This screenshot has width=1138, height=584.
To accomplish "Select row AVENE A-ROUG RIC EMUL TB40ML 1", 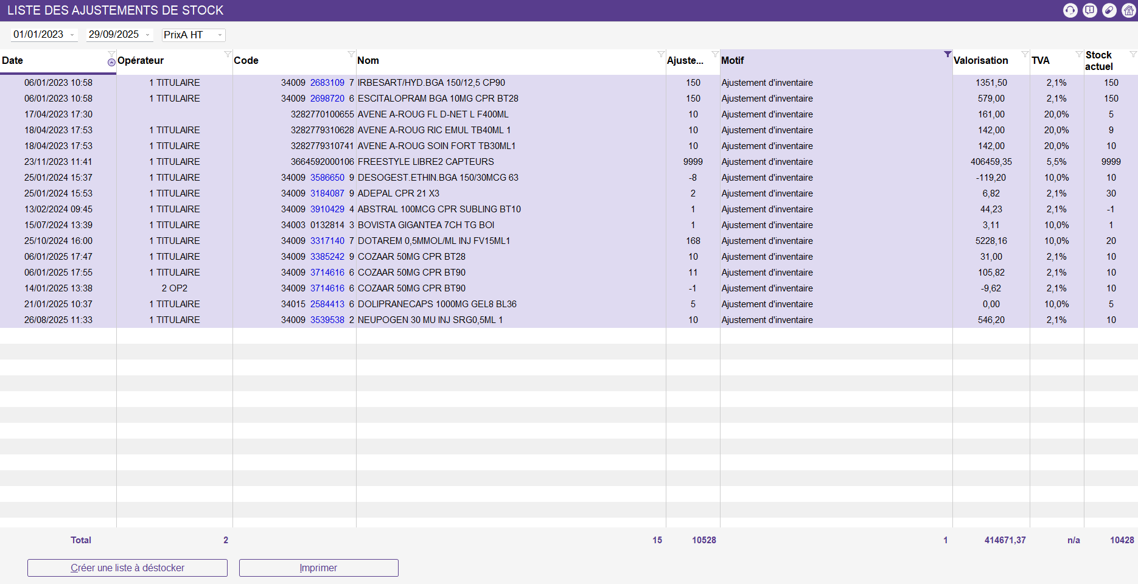I will point(569,130).
